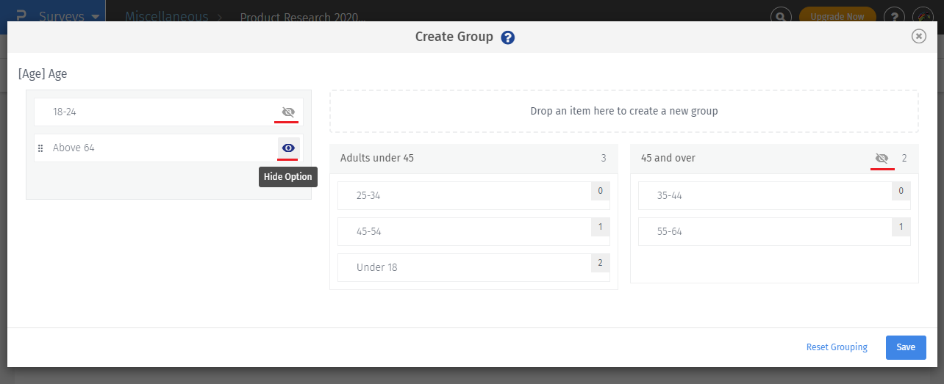Open the search icon in header
The image size is (944, 384).
(x=780, y=15)
